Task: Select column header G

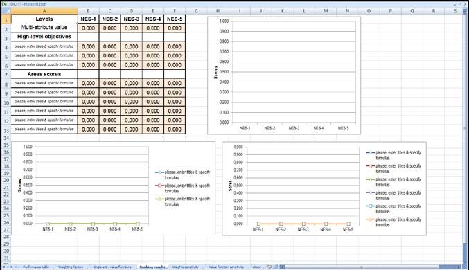Action: point(196,11)
